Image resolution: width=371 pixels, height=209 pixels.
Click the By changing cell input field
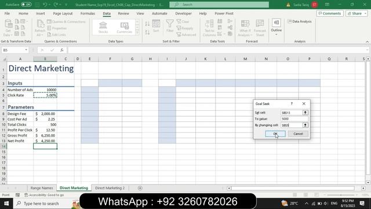click(x=292, y=125)
